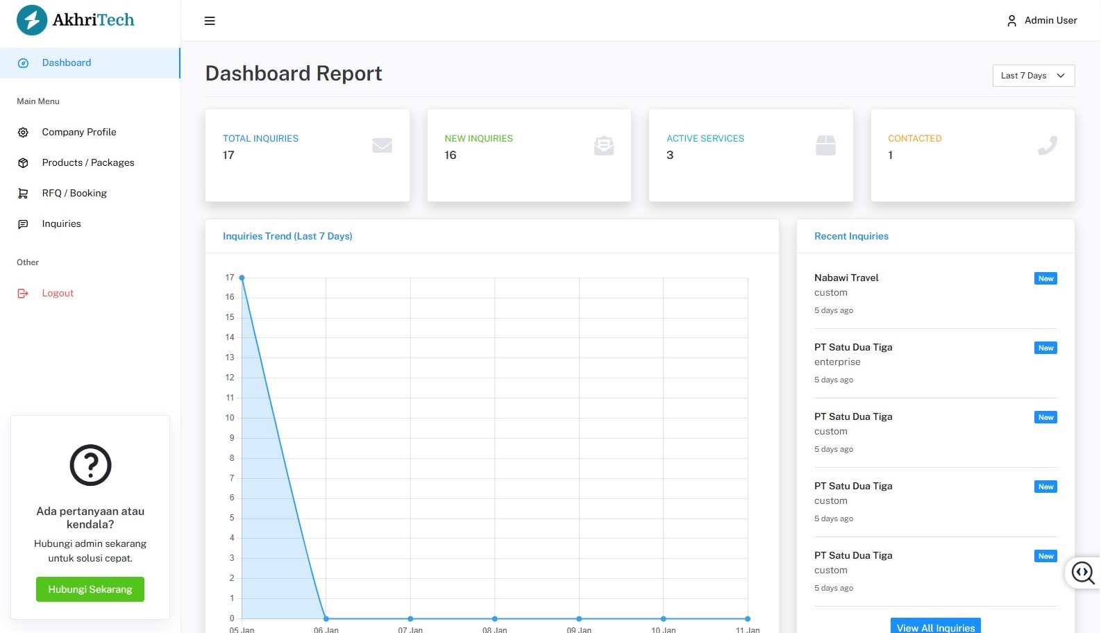Screen dimensions: 1101x633
Task: Click the Products / Packages box icon
Action: click(x=23, y=163)
